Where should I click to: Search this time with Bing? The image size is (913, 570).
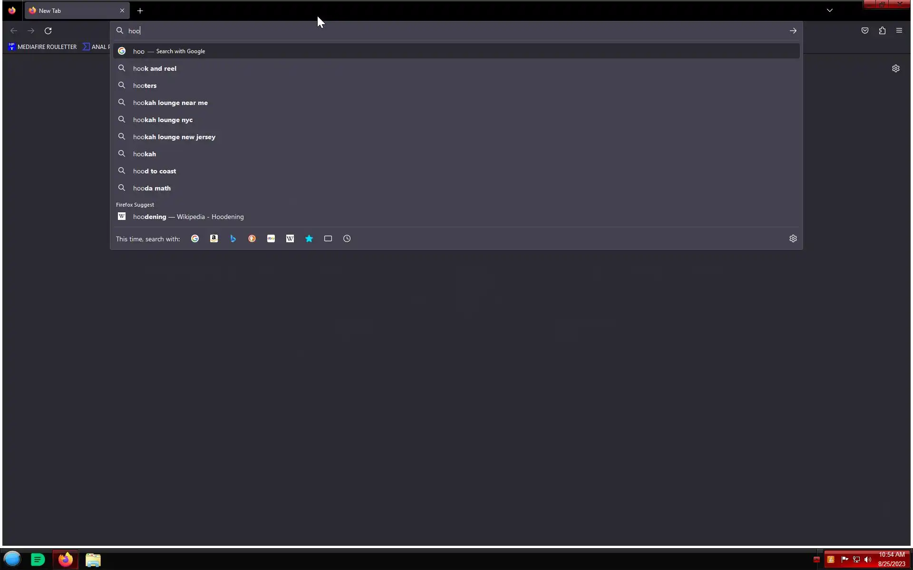click(x=233, y=239)
